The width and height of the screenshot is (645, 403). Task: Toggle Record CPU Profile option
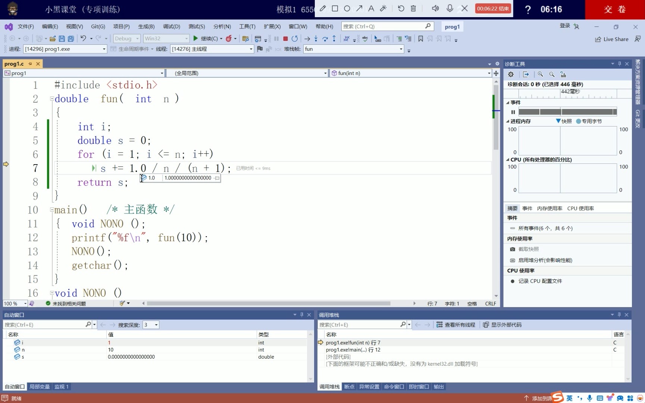click(x=536, y=281)
